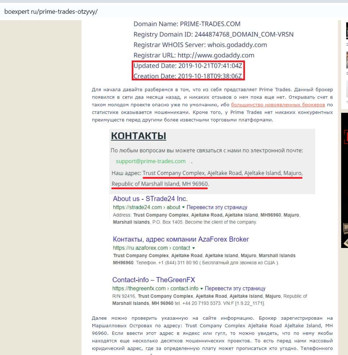The image size is (348, 355).
Task: Click the P.O. Box 1405 snippet text
Action: [167, 222]
